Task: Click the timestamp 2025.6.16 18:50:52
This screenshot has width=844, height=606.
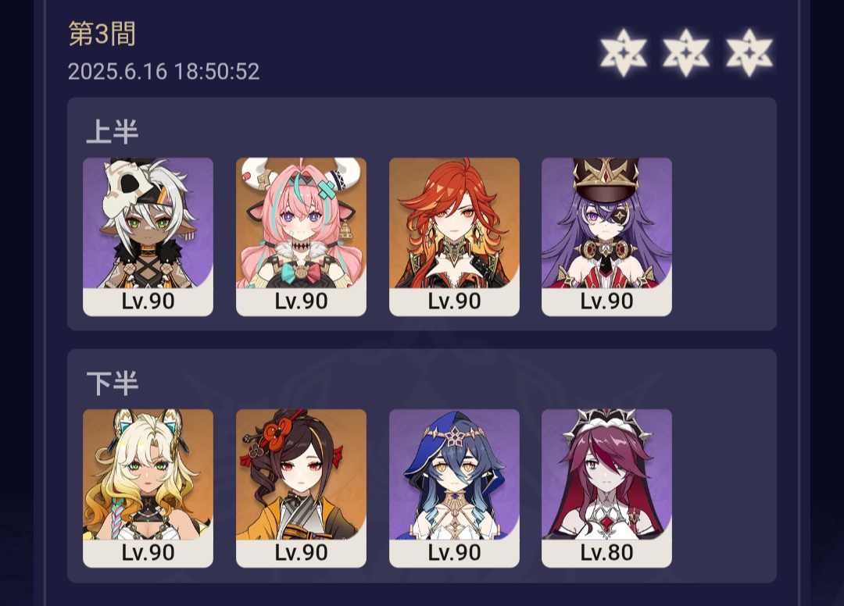Action: [163, 72]
